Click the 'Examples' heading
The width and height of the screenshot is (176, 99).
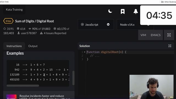point(15,53)
